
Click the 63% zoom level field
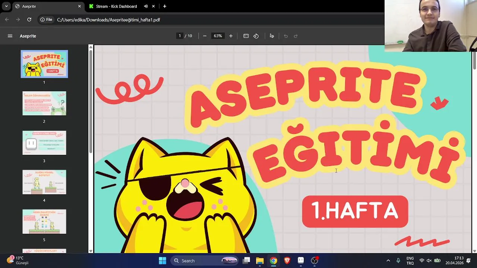point(218,36)
